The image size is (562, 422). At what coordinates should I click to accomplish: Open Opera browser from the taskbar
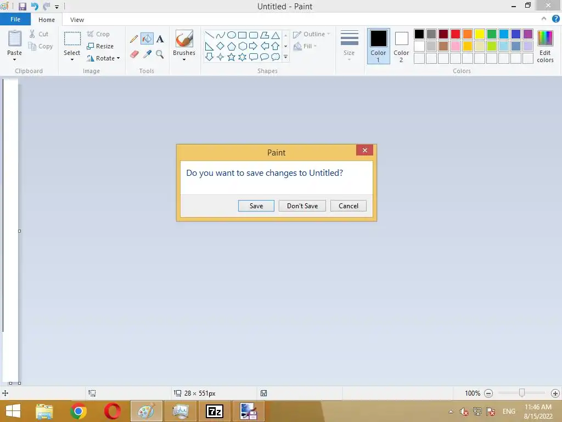tap(112, 411)
